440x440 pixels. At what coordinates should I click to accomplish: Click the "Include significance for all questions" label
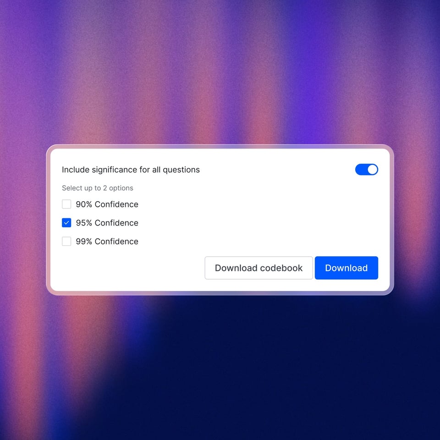coord(131,170)
